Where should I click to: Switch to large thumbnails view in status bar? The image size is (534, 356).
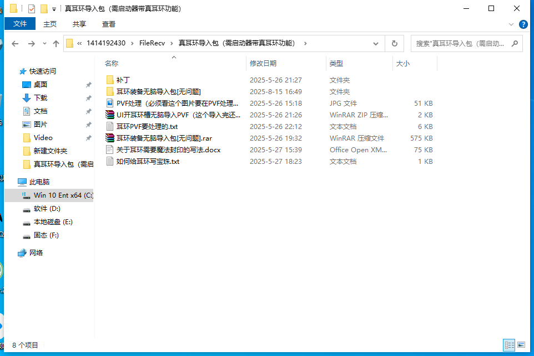(x=521, y=345)
